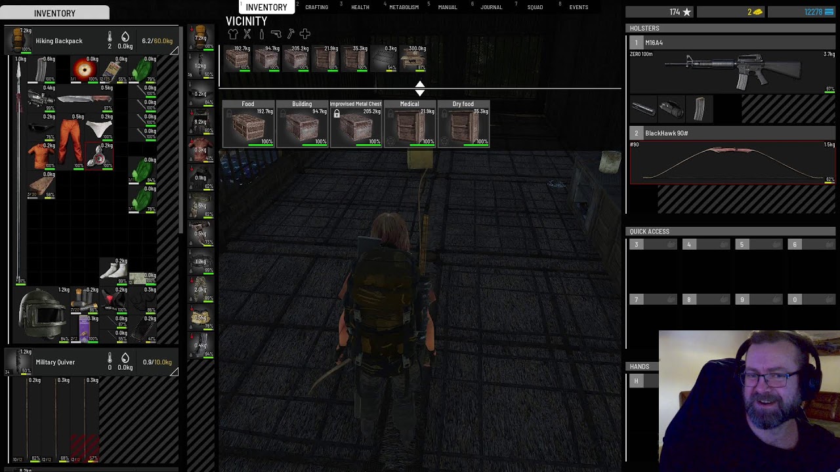840x472 pixels.
Task: Click the tactical helmet item
Action: pyautogui.click(x=41, y=315)
